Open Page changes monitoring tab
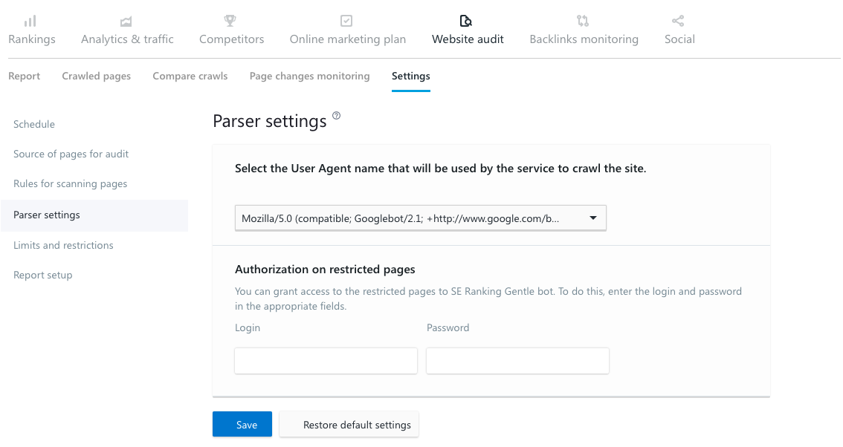The width and height of the screenshot is (843, 447). click(x=310, y=76)
